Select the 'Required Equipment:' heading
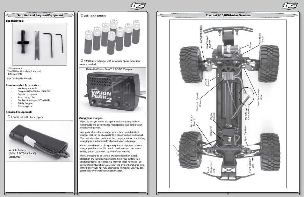 pos(18,112)
